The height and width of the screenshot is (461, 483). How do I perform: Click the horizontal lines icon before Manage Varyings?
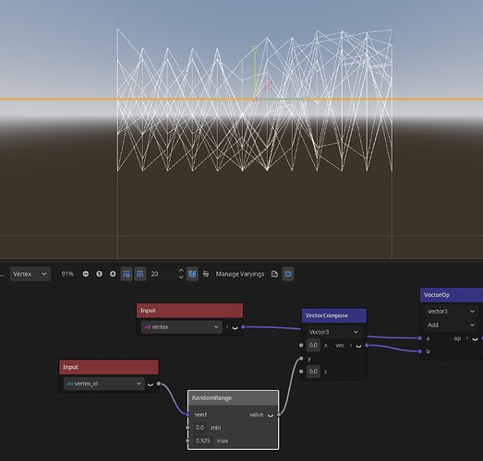tap(206, 274)
